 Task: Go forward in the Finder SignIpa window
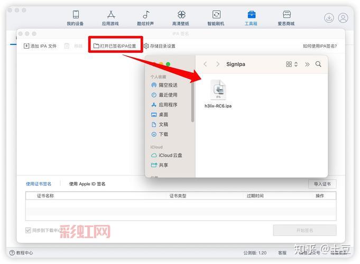[218, 64]
